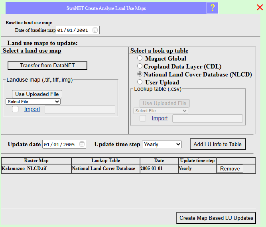This screenshot has width=266, height=227.
Task: Click National Land Cover Database table cell
Action: click(x=106, y=168)
